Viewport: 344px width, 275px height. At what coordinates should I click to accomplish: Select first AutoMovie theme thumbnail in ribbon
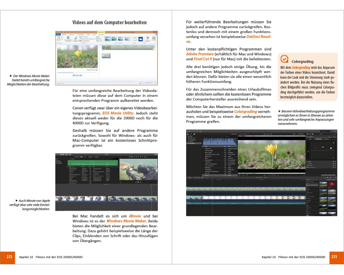(x=108, y=39)
